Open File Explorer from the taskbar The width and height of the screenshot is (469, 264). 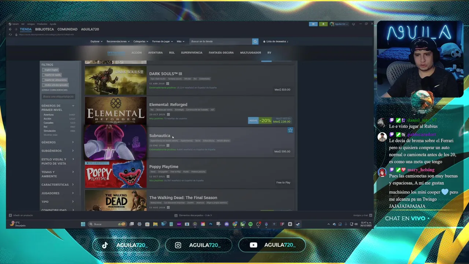pyautogui.click(x=155, y=224)
